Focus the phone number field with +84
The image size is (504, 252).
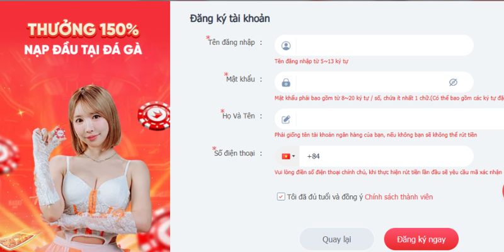(386, 156)
